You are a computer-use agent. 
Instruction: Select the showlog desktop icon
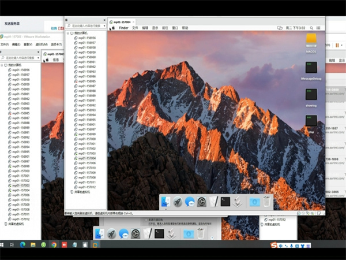click(x=311, y=95)
